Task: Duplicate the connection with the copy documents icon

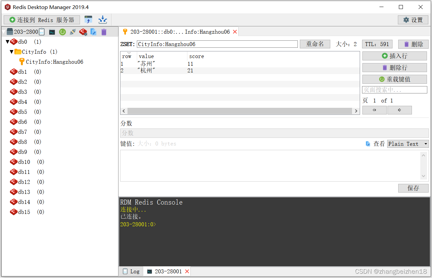Action: 93,32
